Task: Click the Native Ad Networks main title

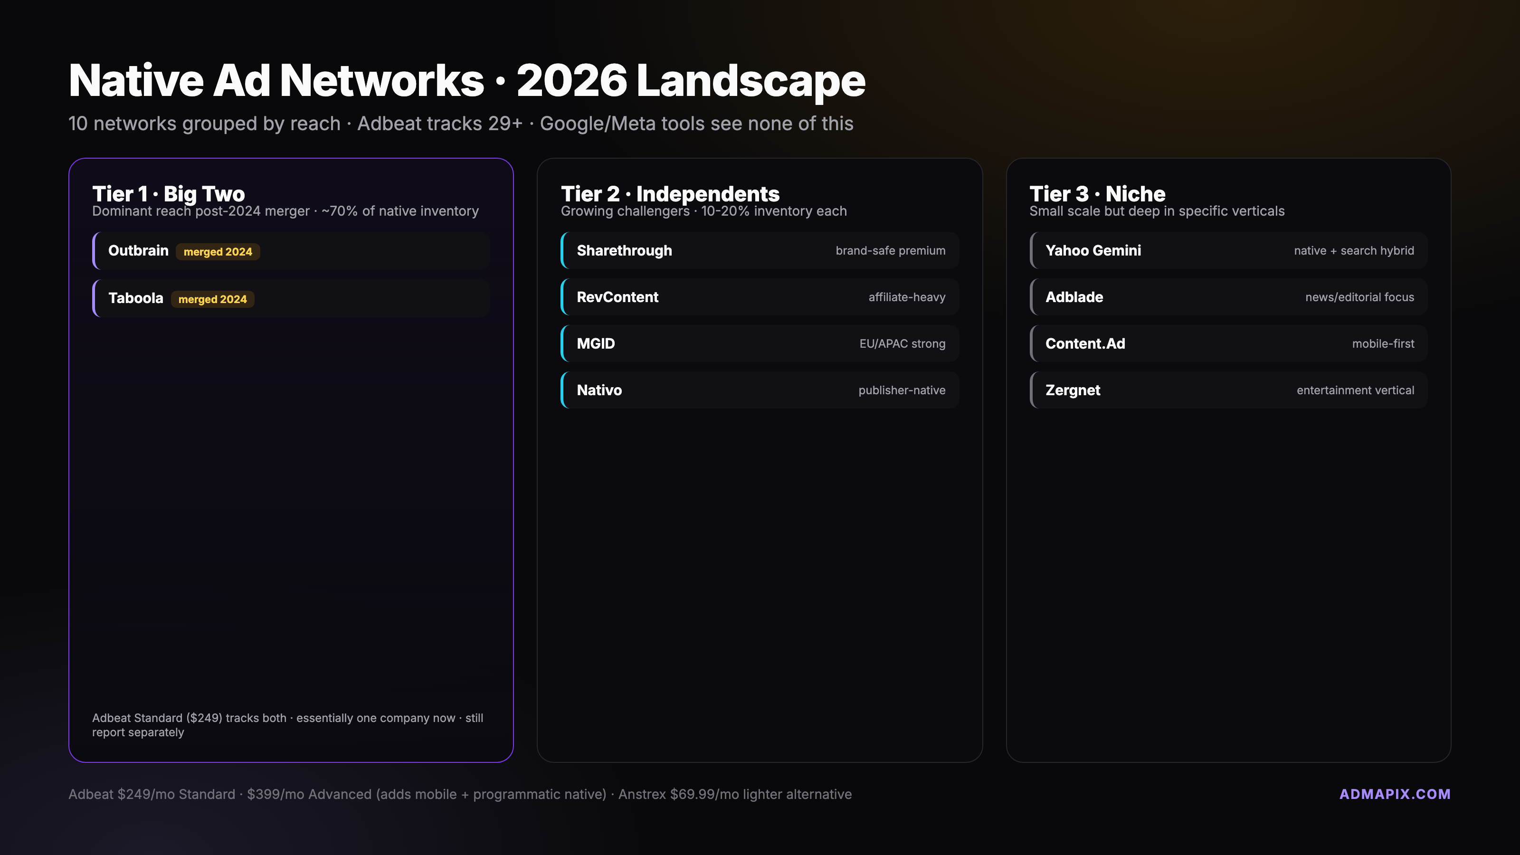Action: (x=467, y=80)
